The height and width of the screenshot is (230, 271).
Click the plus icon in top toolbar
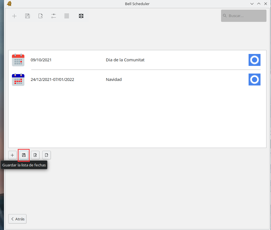(x=14, y=16)
